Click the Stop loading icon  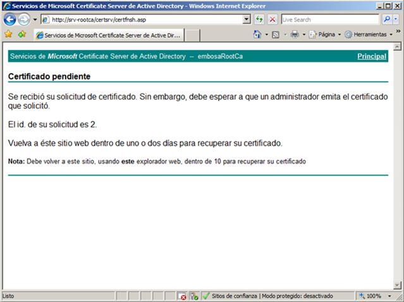click(272, 20)
